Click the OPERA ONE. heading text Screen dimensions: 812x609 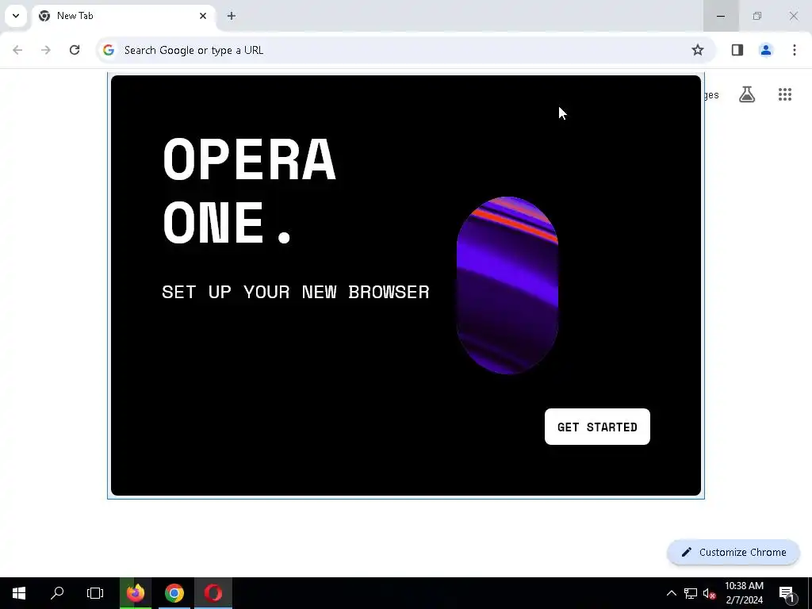[250, 190]
